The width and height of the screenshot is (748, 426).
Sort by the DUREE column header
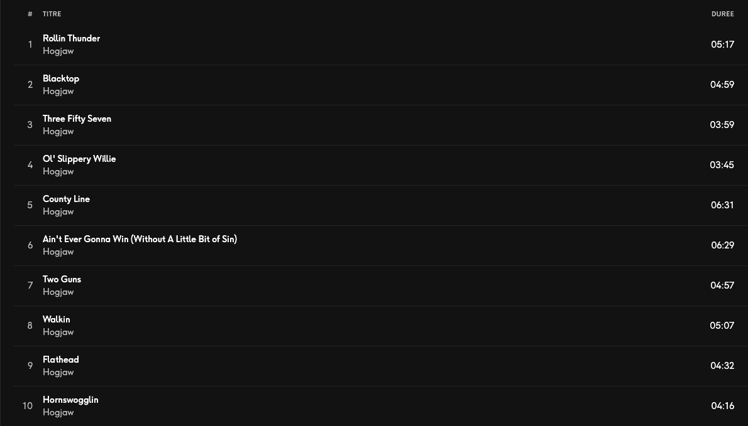[722, 14]
